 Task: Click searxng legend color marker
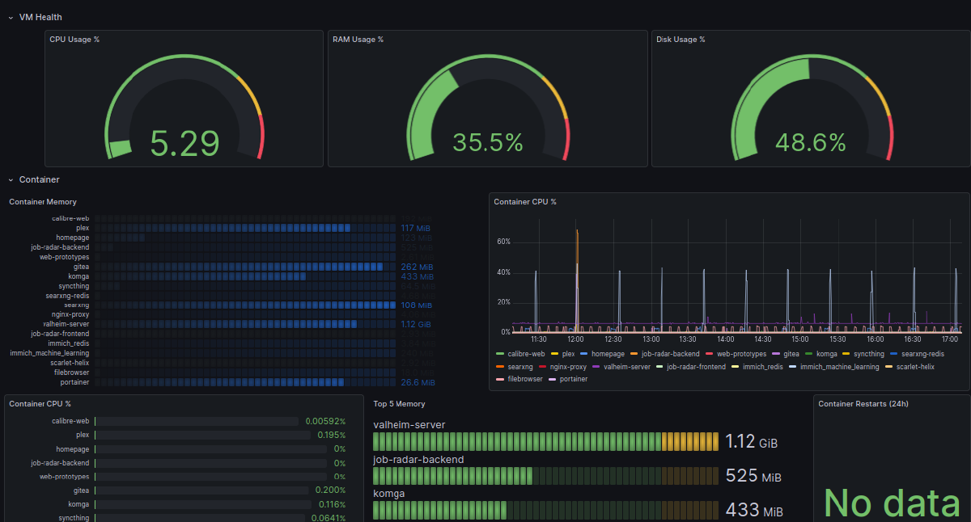[500, 367]
